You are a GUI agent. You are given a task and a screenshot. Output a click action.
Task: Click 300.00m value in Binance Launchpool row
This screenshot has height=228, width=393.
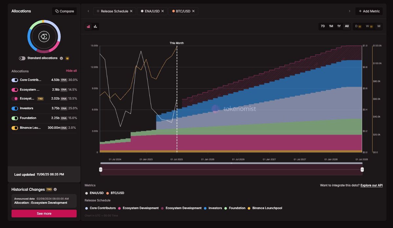[54, 128]
